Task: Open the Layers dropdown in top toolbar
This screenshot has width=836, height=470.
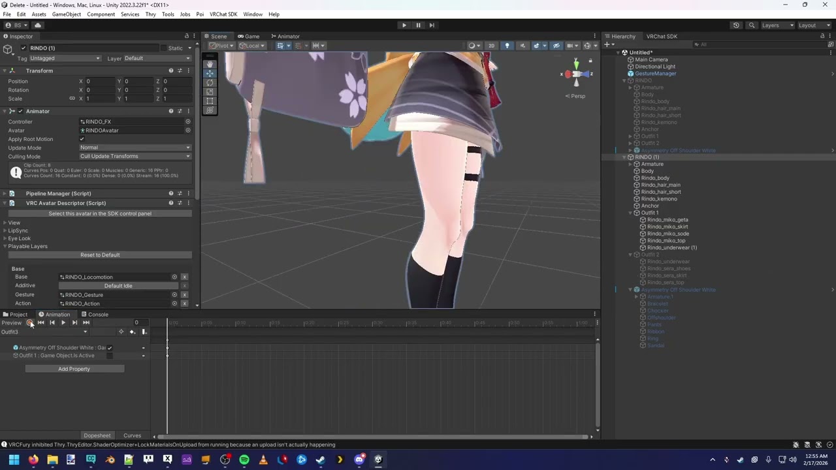Action: coord(777,25)
